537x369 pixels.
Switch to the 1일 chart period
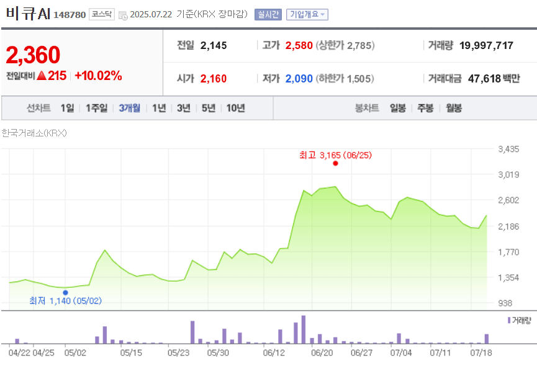tap(66, 108)
